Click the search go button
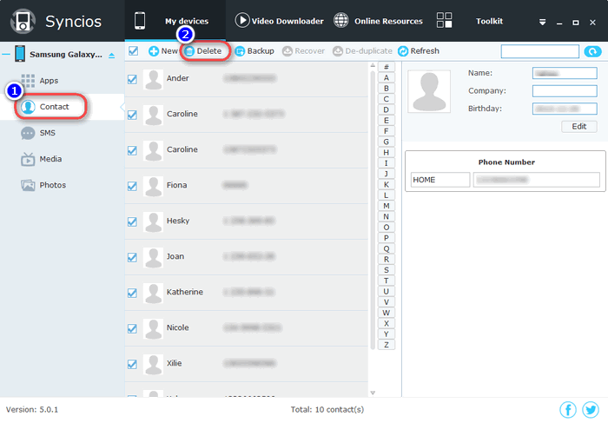Viewport: 608px width, 423px height. tap(592, 52)
